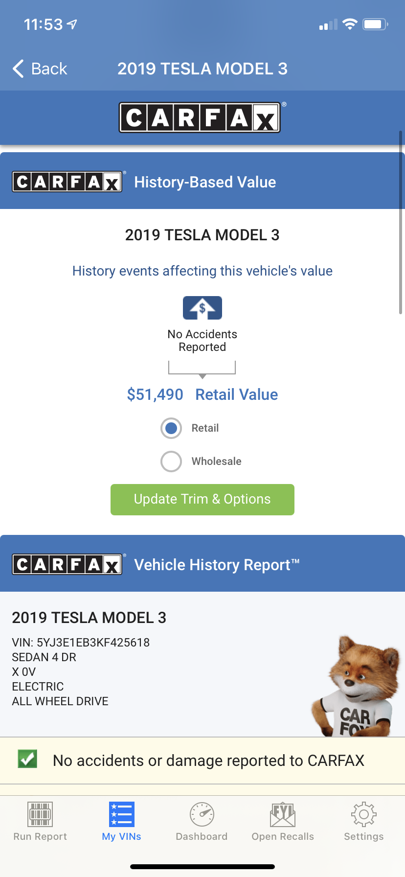
Task: Tap the No Accidents Reported dollar arrow icon
Action: coord(202,308)
